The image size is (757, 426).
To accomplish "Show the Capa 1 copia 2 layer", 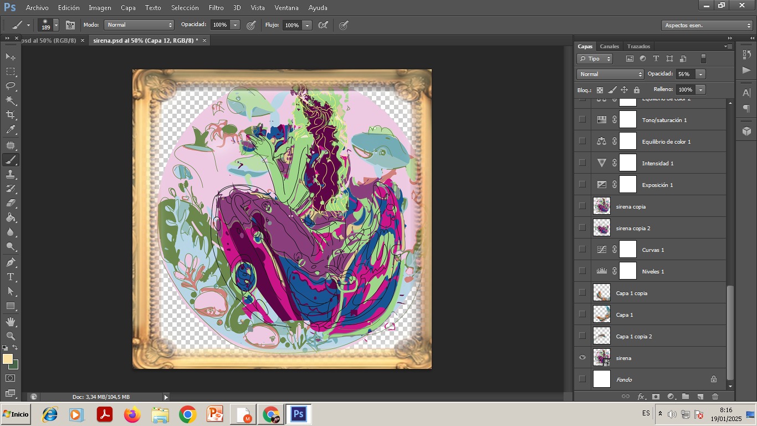I will [582, 336].
